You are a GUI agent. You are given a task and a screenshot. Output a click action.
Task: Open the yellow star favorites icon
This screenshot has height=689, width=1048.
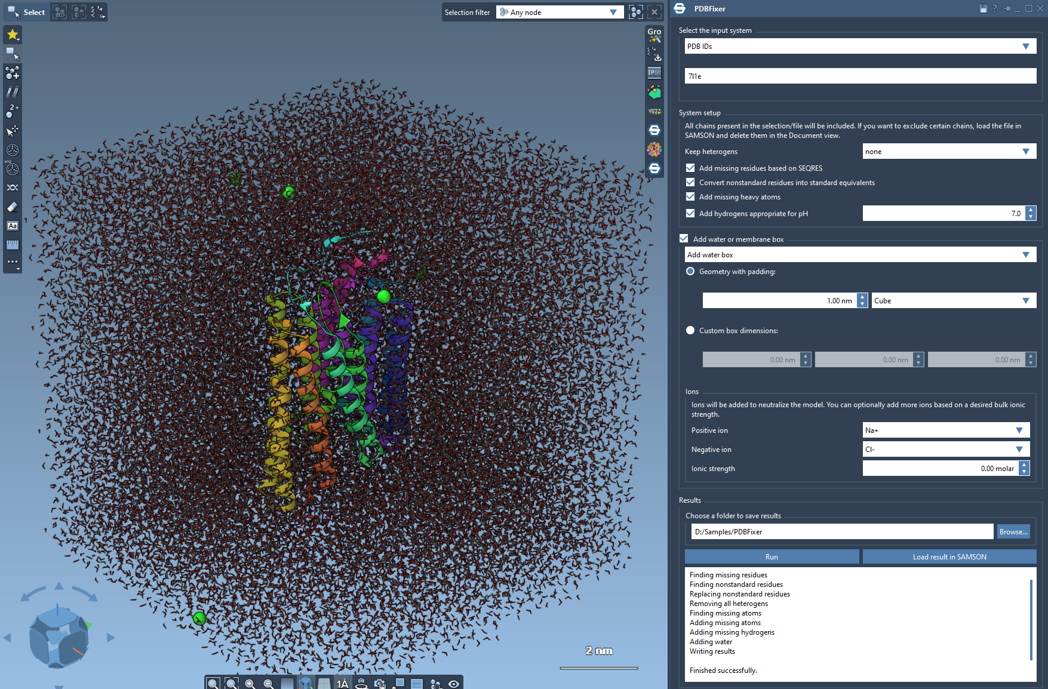click(x=13, y=35)
